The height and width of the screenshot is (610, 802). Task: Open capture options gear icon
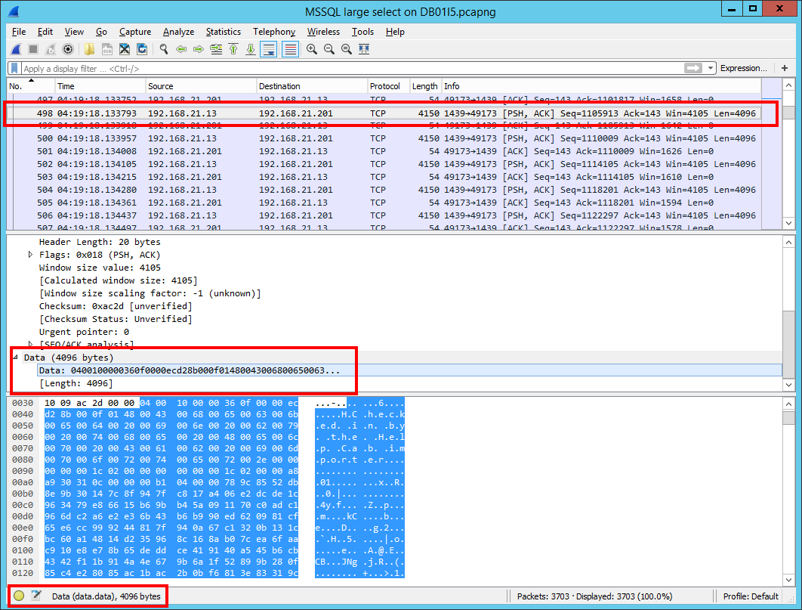click(67, 49)
